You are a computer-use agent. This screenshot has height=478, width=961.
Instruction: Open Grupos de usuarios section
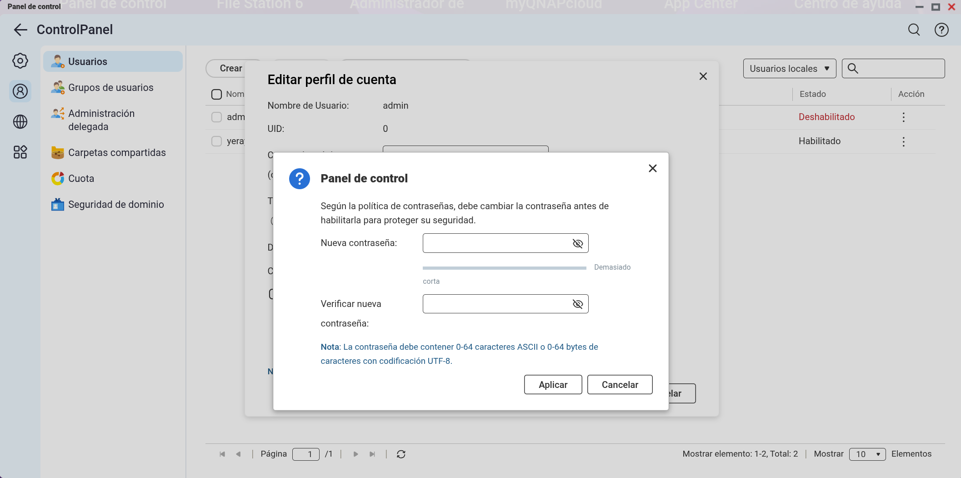tap(110, 88)
